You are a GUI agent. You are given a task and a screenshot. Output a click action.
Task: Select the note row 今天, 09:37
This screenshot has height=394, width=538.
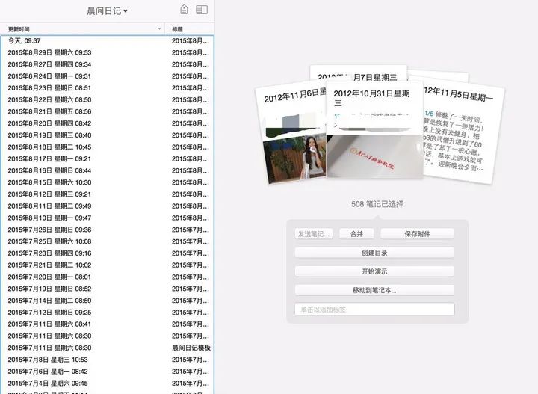[x=108, y=41]
